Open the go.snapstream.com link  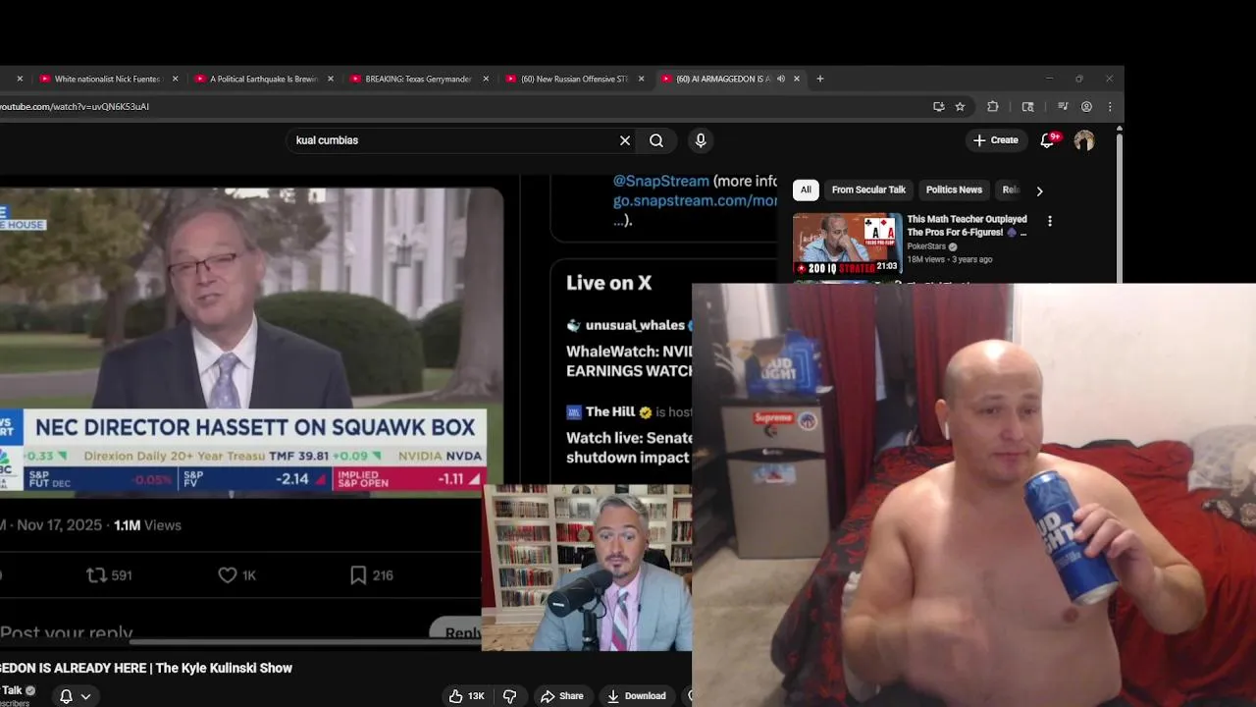click(695, 200)
